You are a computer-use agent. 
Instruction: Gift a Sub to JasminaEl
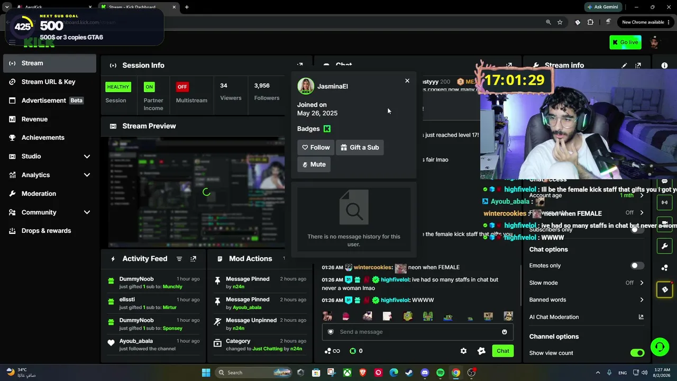click(360, 148)
